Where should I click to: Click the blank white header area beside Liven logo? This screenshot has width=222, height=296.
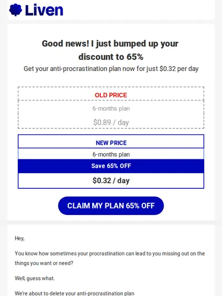(x=139, y=10)
